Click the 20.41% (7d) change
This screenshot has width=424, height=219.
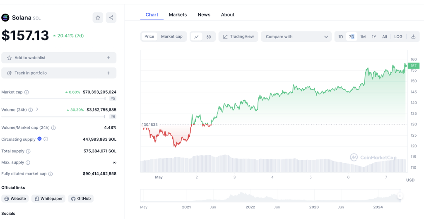tap(68, 36)
